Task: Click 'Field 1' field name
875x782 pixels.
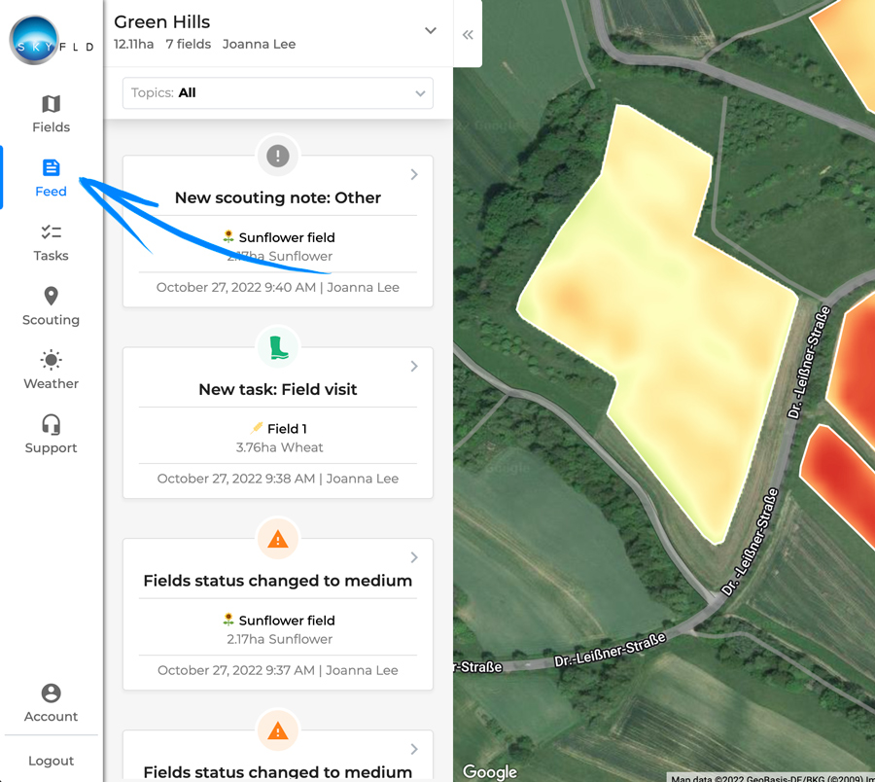Action: pos(287,429)
